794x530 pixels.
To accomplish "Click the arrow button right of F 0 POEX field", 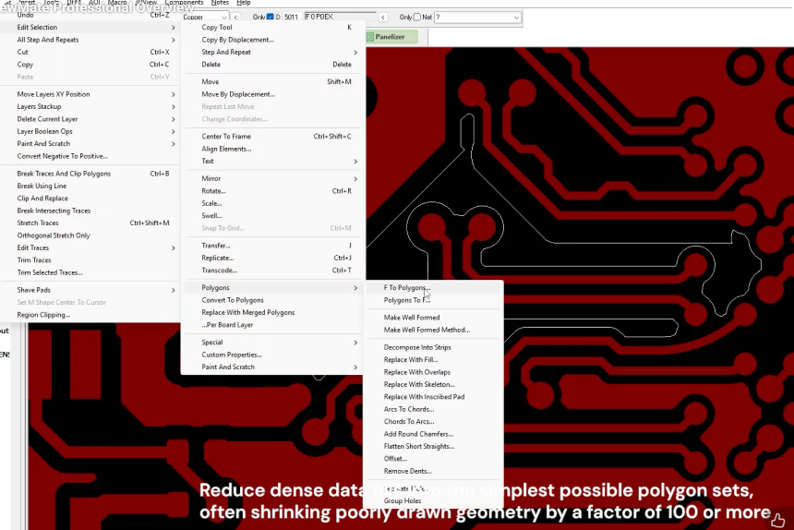I will pyautogui.click(x=383, y=18).
